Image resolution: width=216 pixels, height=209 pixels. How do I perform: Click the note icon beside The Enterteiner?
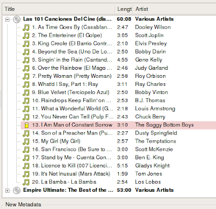coord(26,36)
